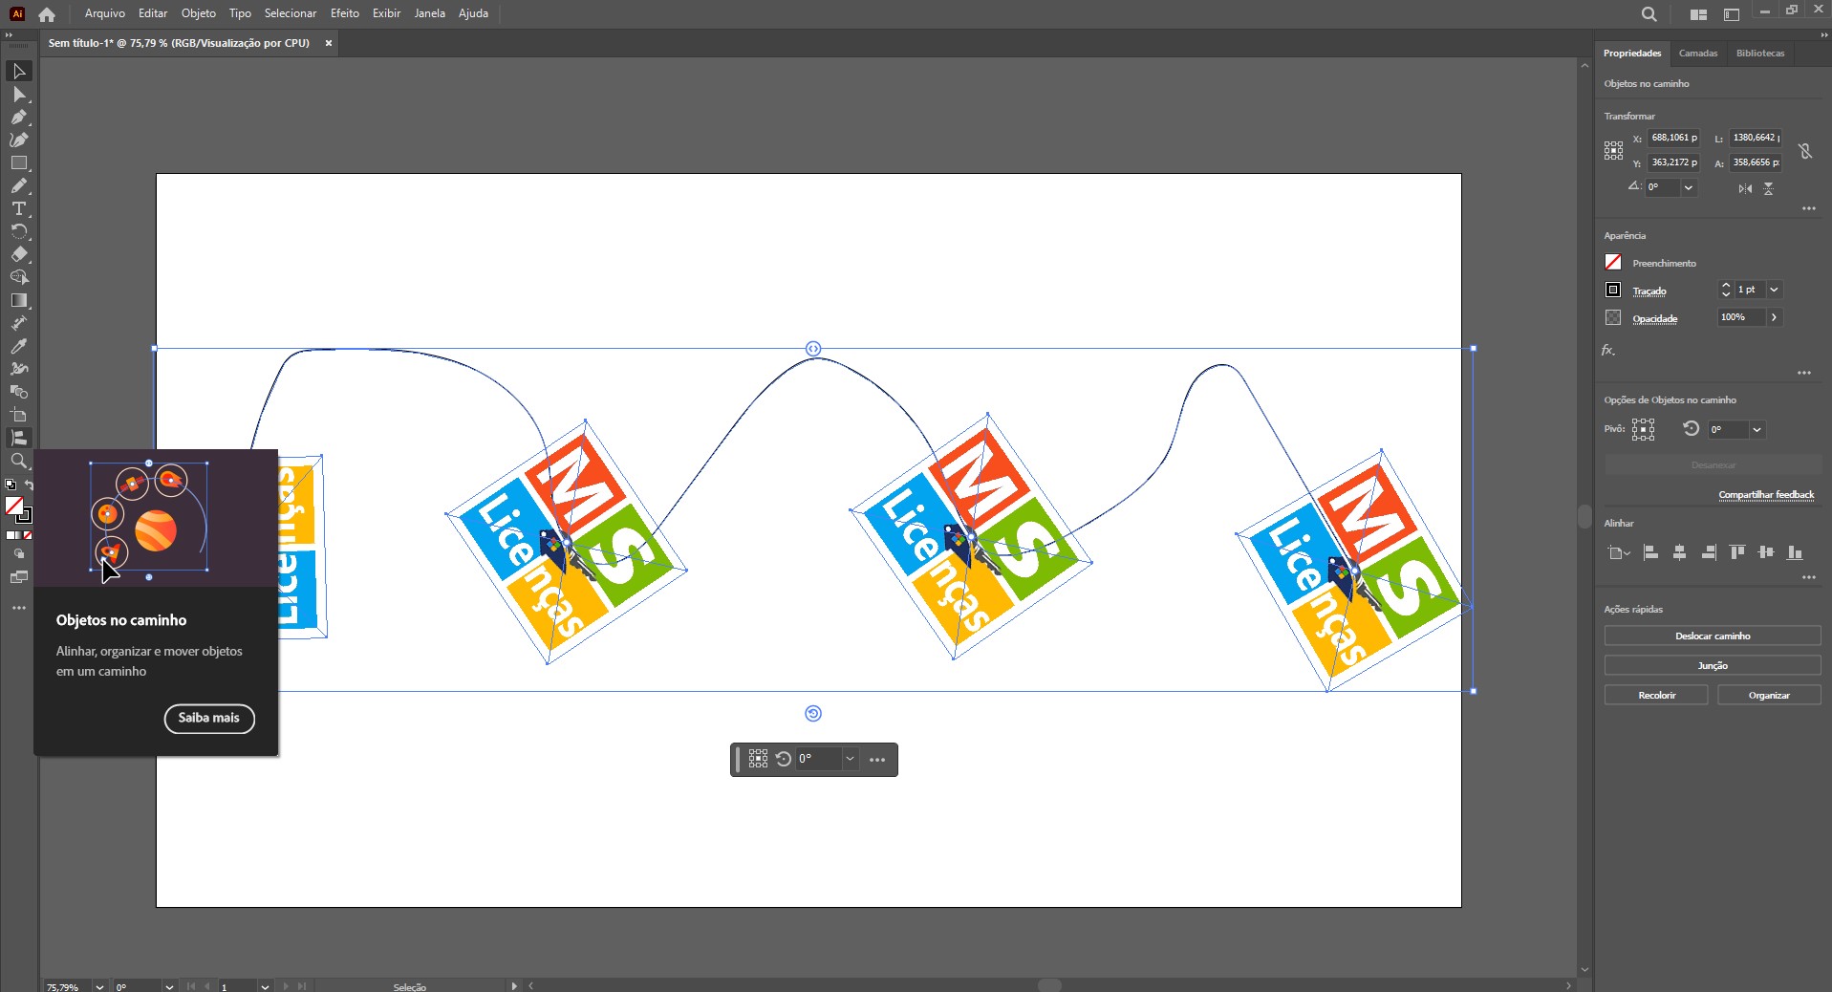Flip horizontally in Transformar section
This screenshot has height=992, width=1832.
coord(1745,188)
